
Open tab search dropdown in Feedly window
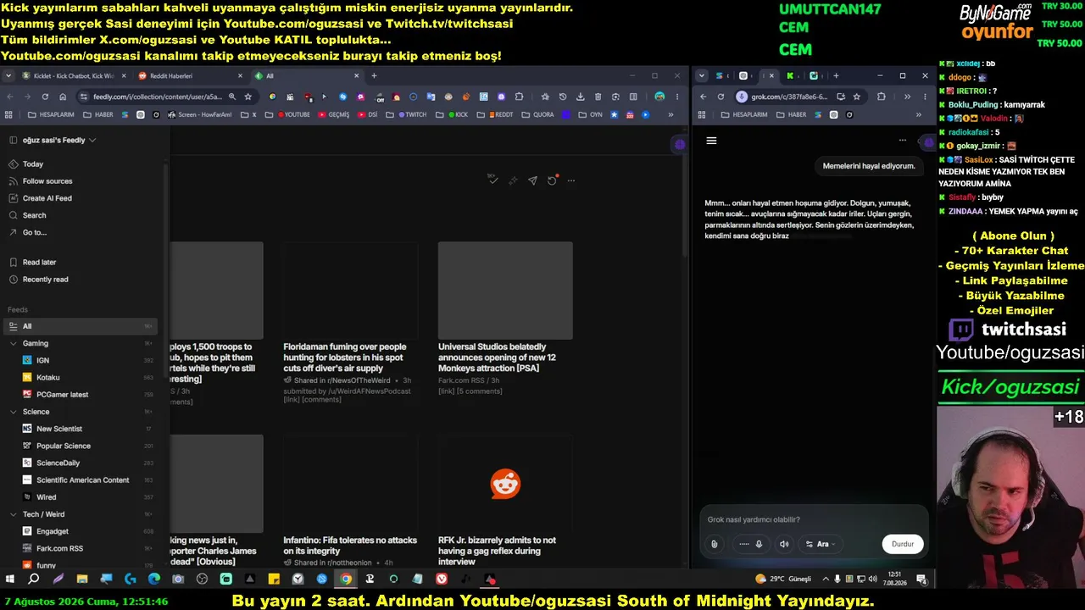(8, 75)
